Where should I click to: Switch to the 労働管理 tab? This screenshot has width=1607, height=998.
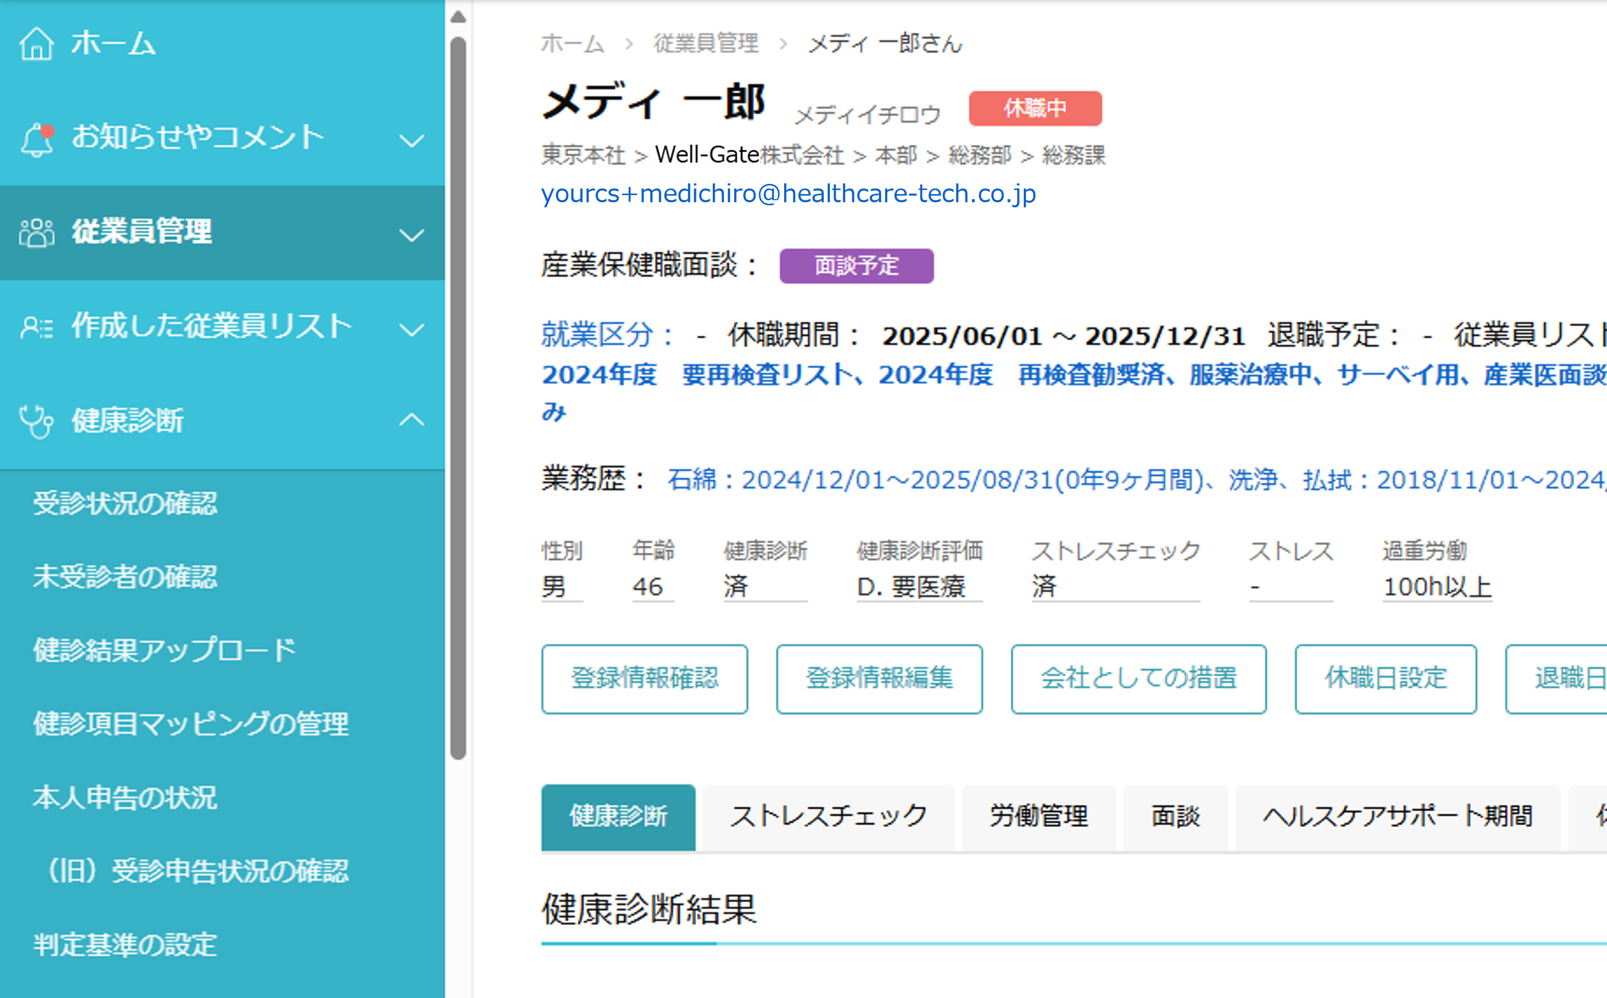click(1039, 817)
